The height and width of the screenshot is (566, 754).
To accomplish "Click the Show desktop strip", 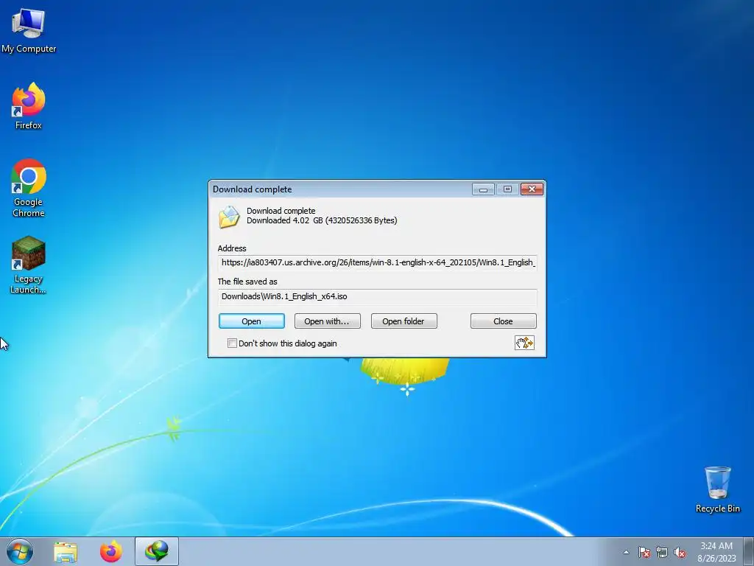I will click(x=749, y=551).
